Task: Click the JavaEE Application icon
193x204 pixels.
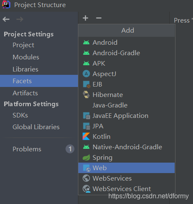Action: click(x=86, y=116)
